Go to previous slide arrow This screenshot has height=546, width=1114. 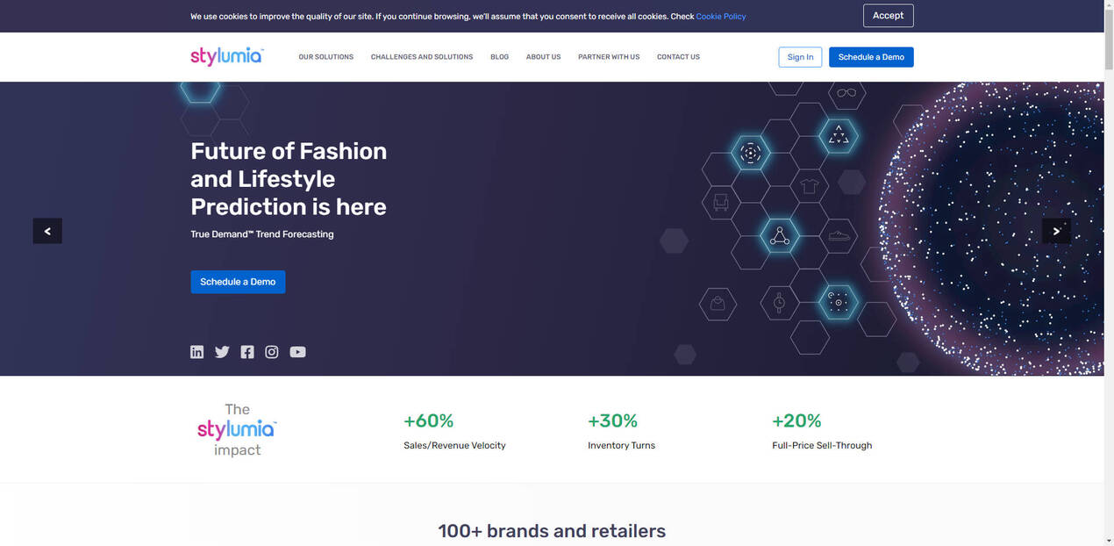point(47,231)
